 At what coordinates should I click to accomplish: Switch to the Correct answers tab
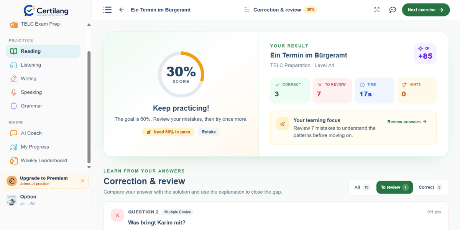[430, 187]
